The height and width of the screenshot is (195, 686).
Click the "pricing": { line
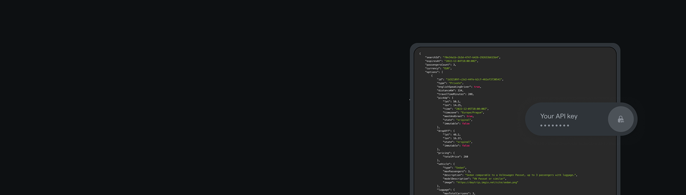[446, 153]
